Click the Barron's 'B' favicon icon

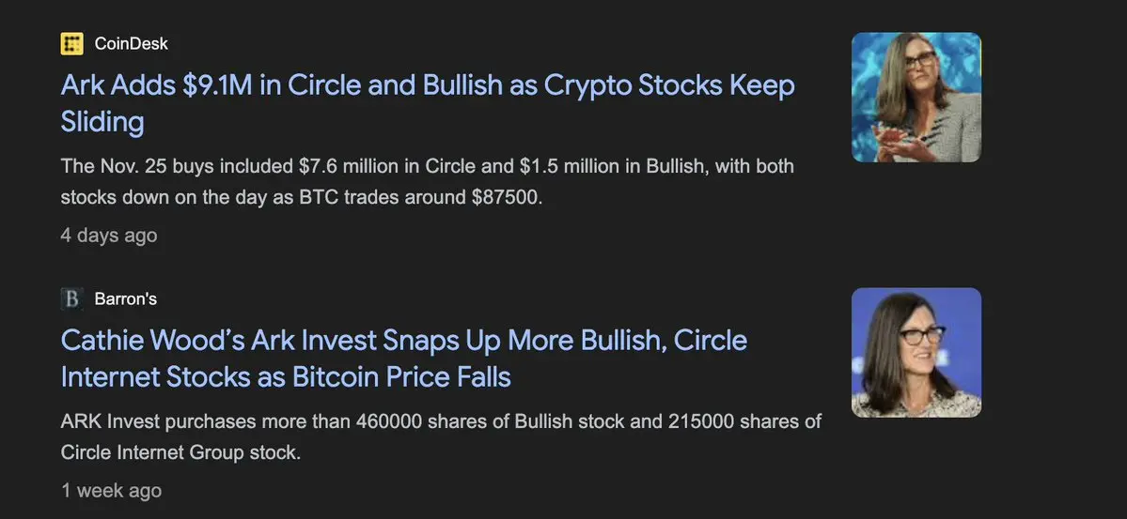click(71, 298)
